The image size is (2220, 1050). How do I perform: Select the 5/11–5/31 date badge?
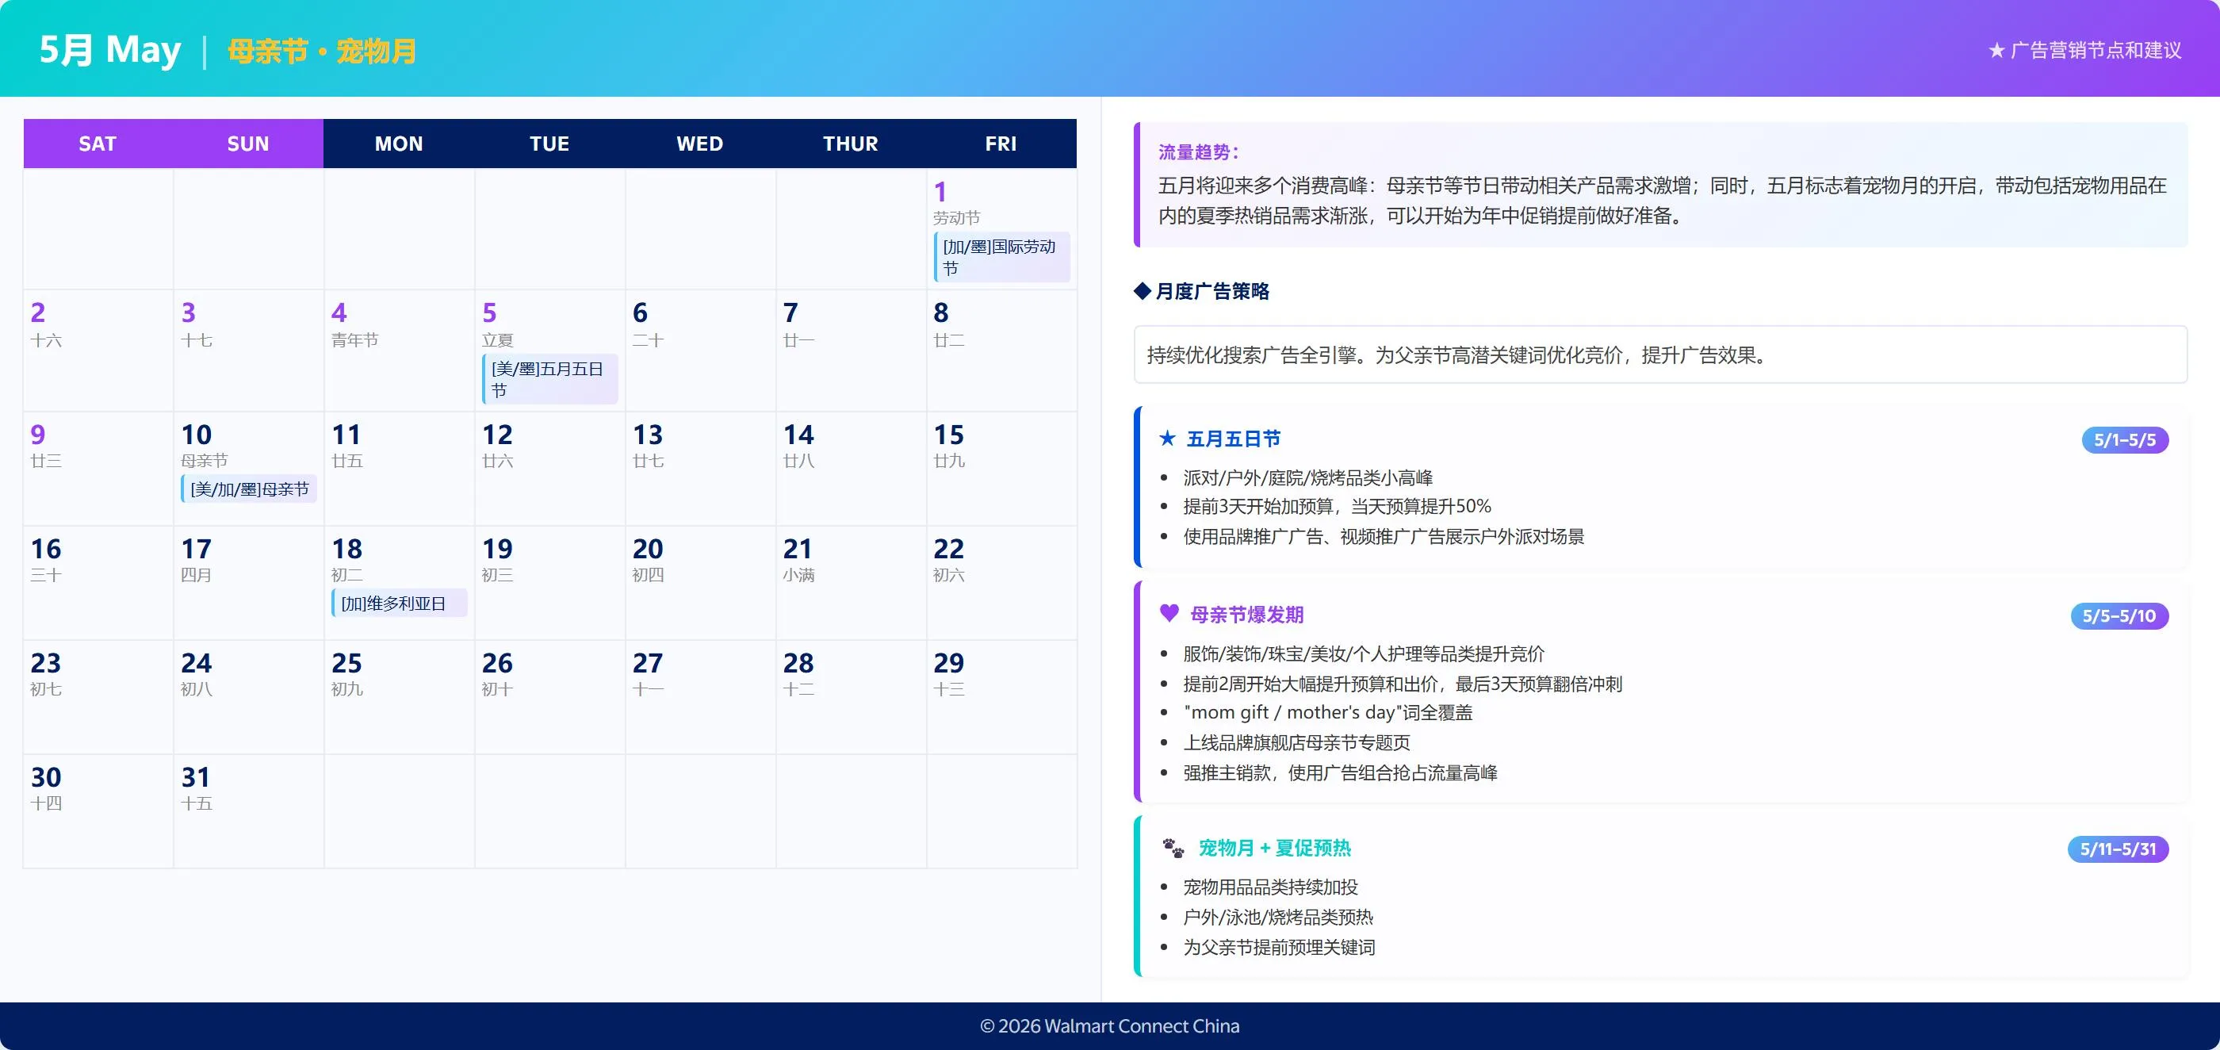pos(2118,849)
